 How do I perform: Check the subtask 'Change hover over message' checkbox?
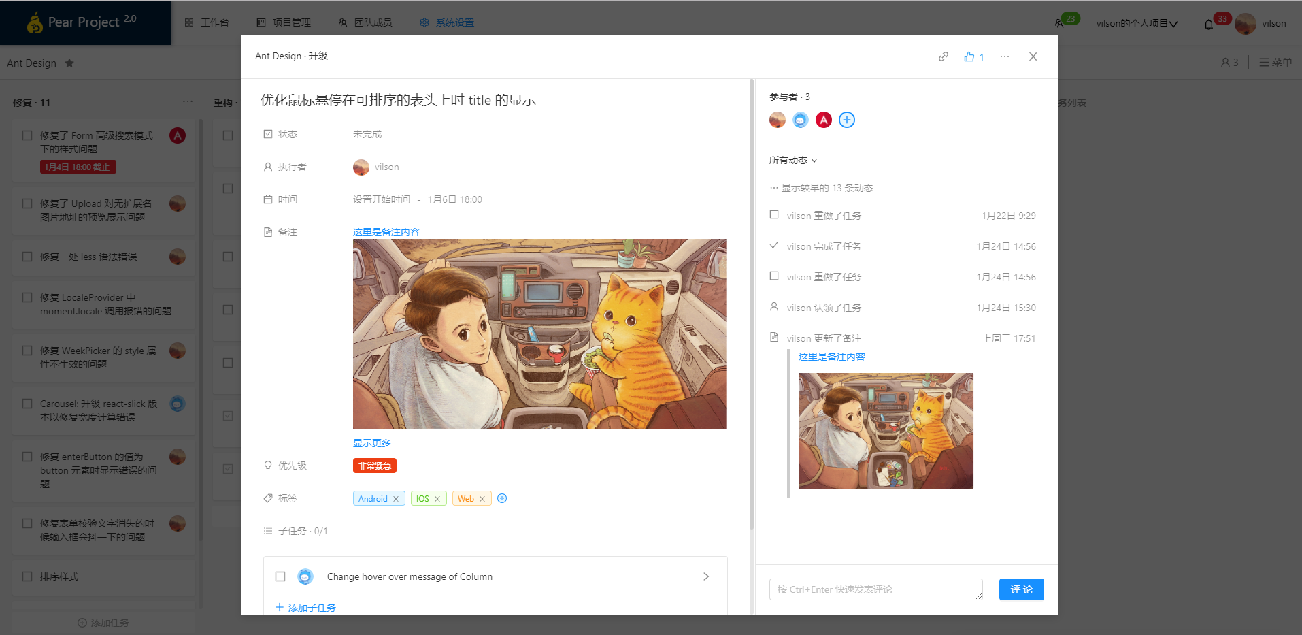pyautogui.click(x=280, y=576)
